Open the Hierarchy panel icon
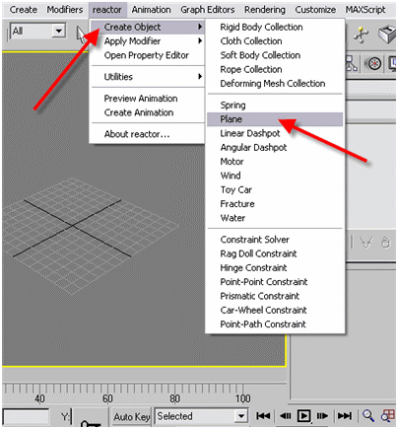 [x=352, y=63]
